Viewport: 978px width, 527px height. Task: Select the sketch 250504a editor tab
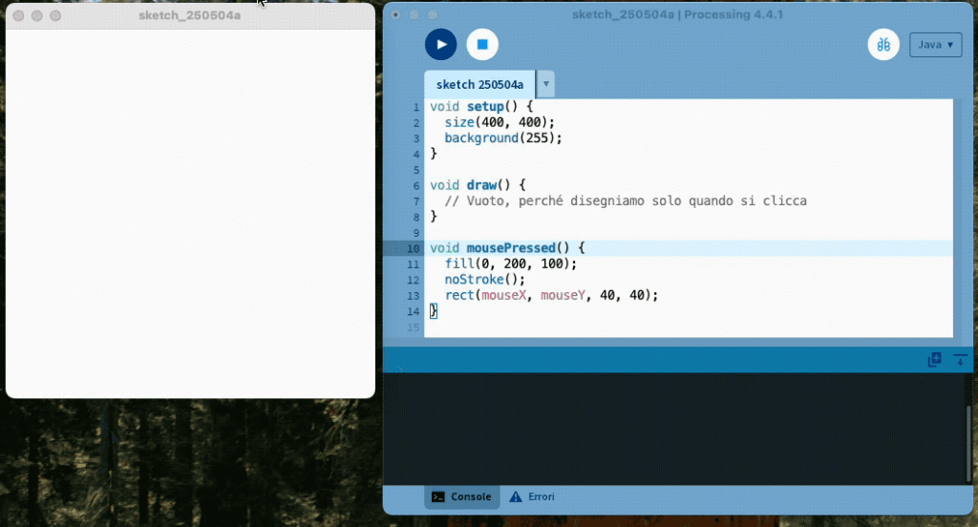pyautogui.click(x=479, y=85)
